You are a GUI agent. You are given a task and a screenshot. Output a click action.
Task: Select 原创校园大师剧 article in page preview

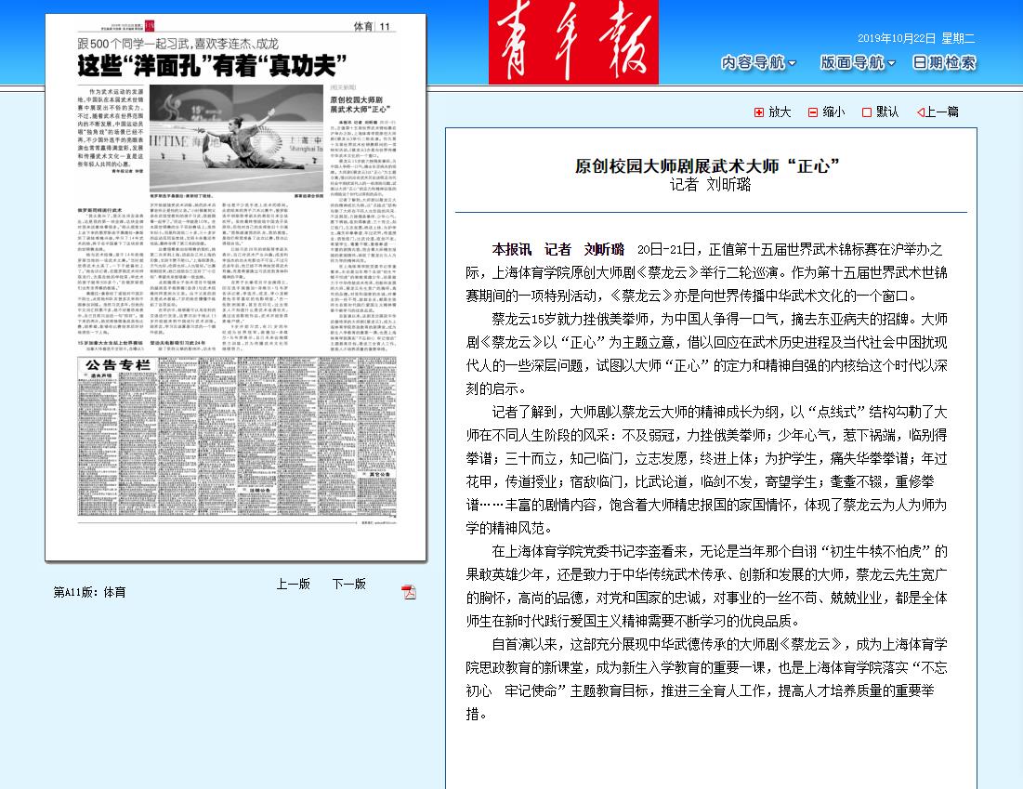pyautogui.click(x=363, y=103)
